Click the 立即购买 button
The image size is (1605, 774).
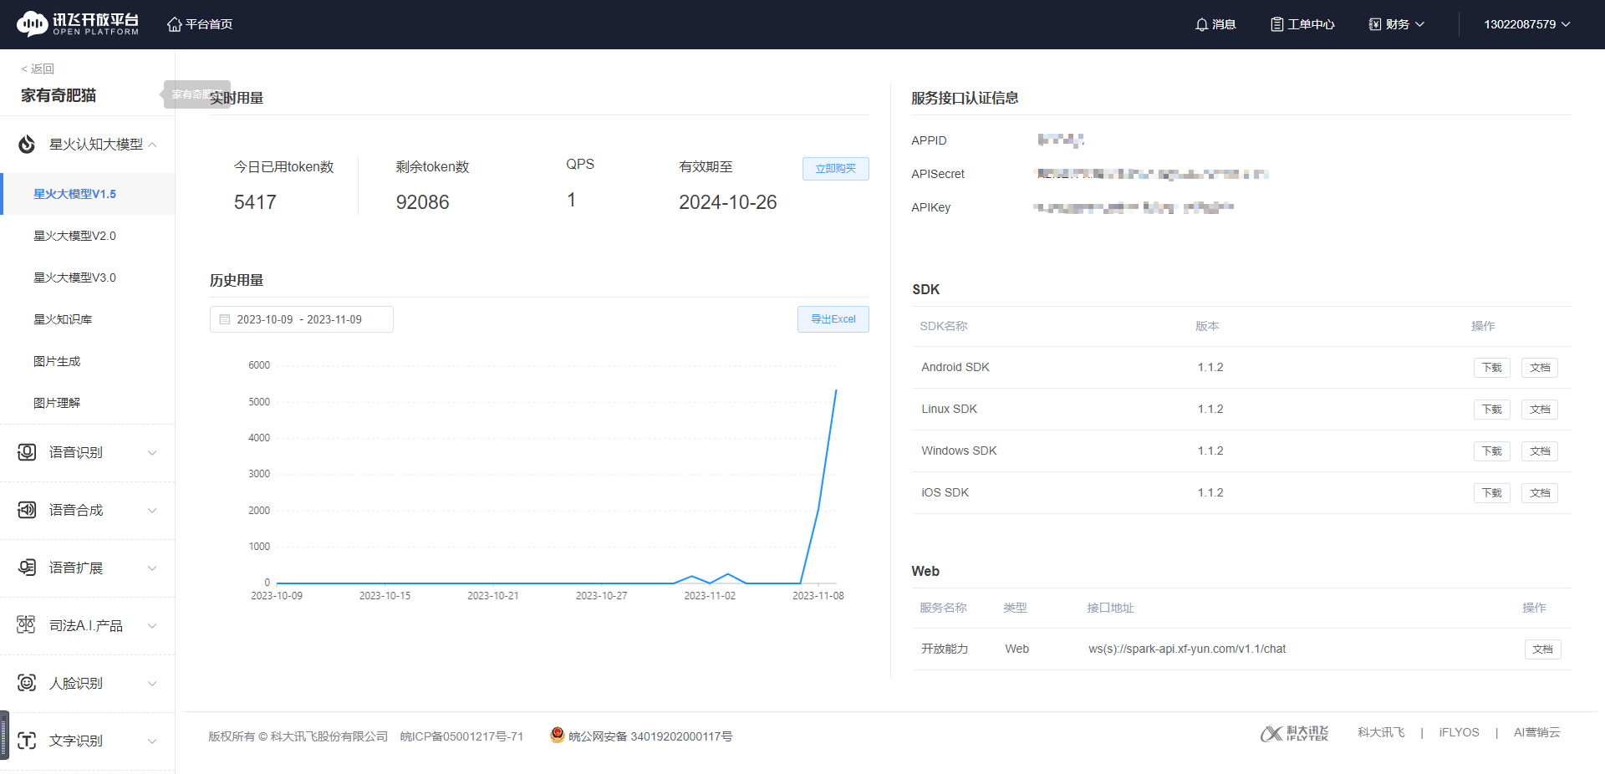tap(835, 169)
